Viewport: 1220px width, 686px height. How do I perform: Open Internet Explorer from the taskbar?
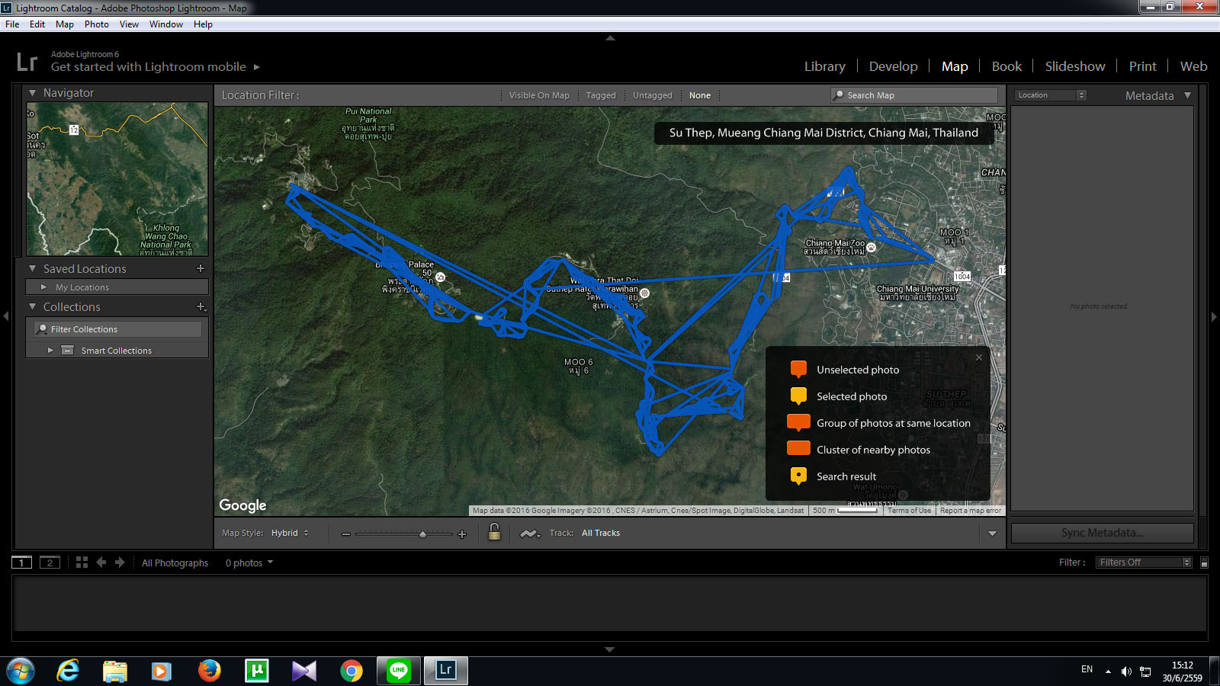point(68,671)
